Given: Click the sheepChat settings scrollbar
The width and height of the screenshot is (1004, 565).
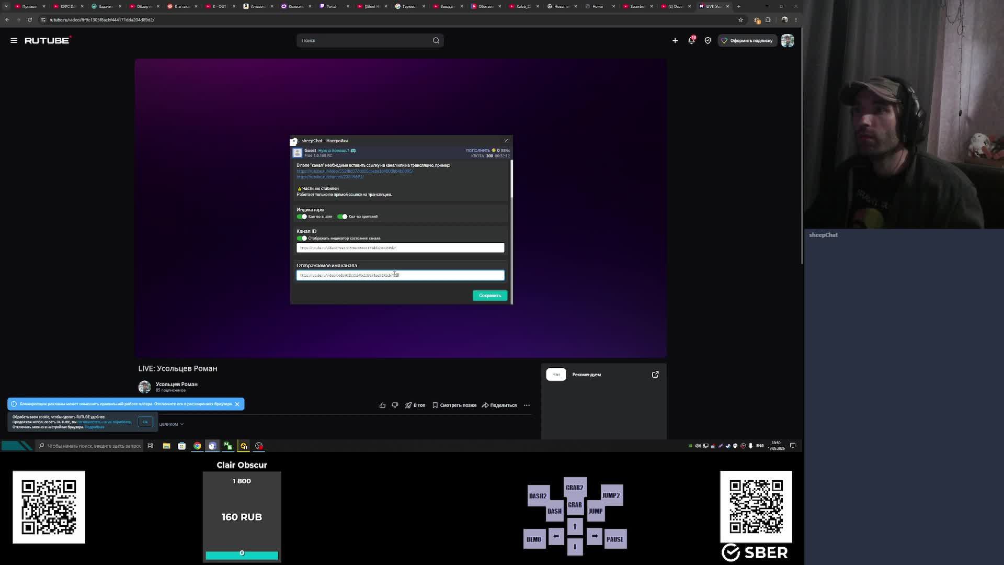Looking at the screenshot, I should [x=511, y=179].
